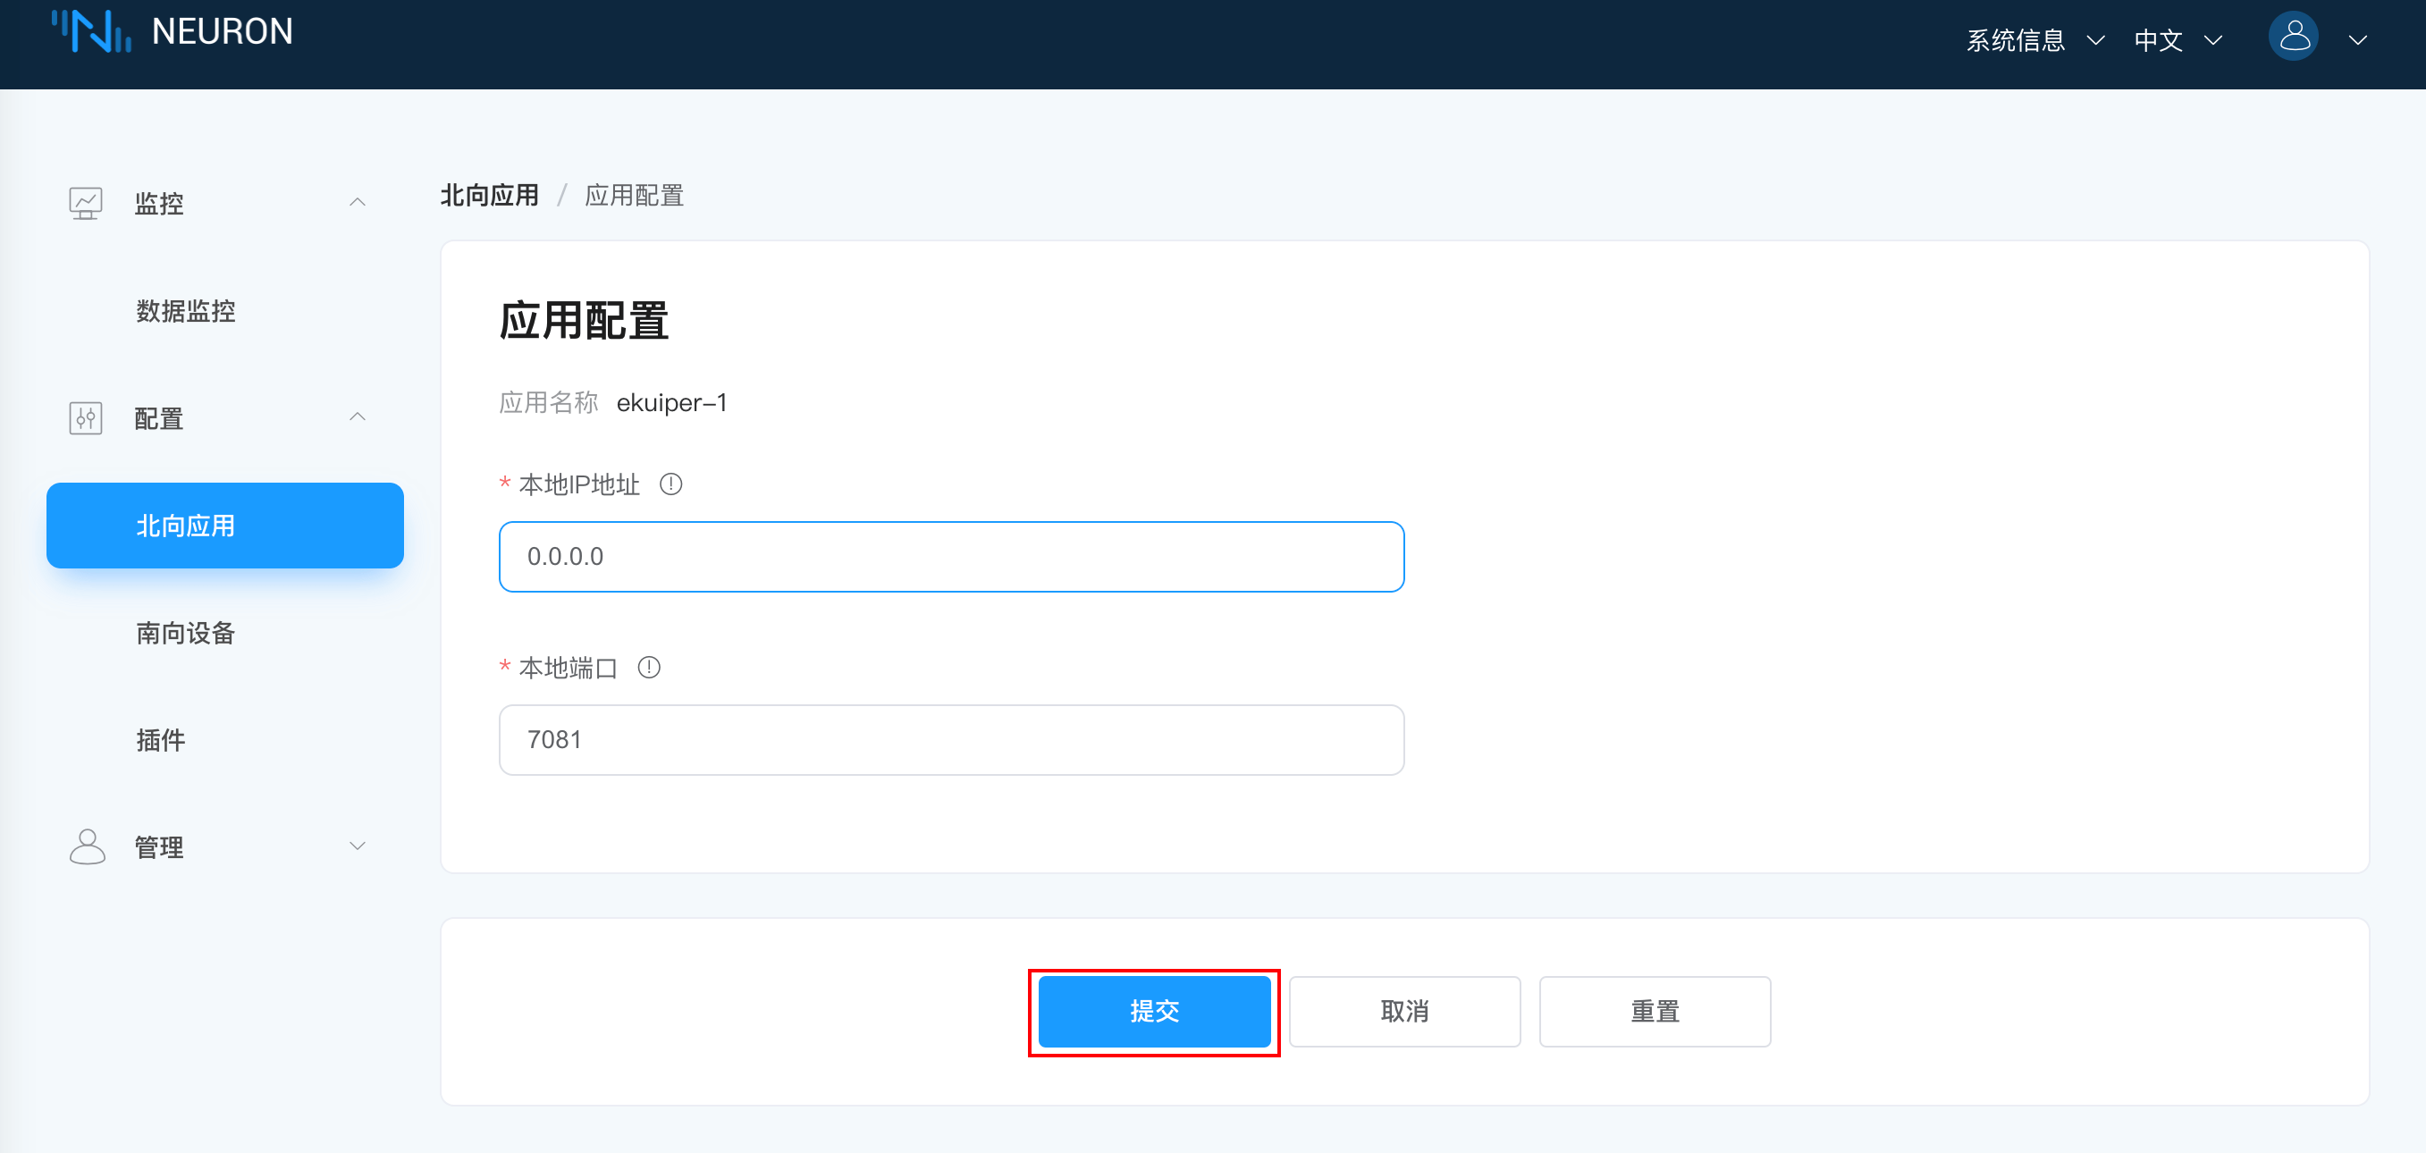
Task: Select 南向设备 in the sidebar
Action: point(186,633)
